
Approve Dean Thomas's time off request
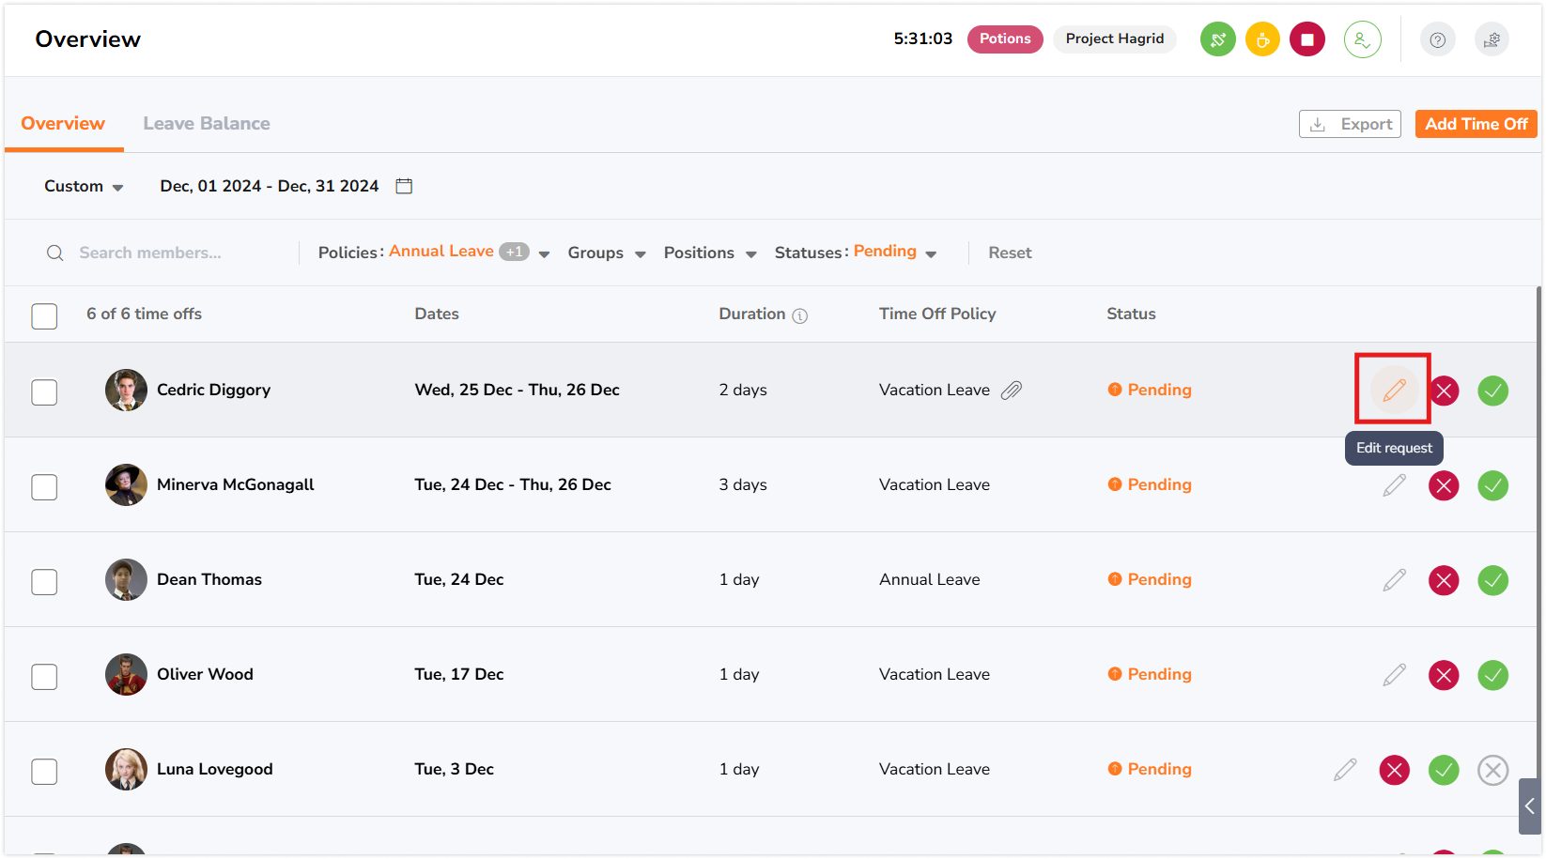pyautogui.click(x=1492, y=580)
